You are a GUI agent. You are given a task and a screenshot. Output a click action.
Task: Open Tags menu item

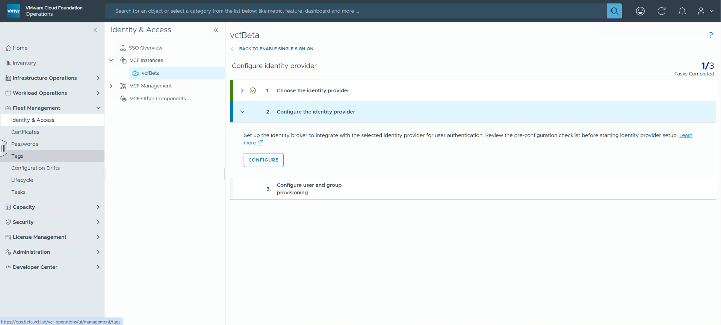tap(52, 156)
